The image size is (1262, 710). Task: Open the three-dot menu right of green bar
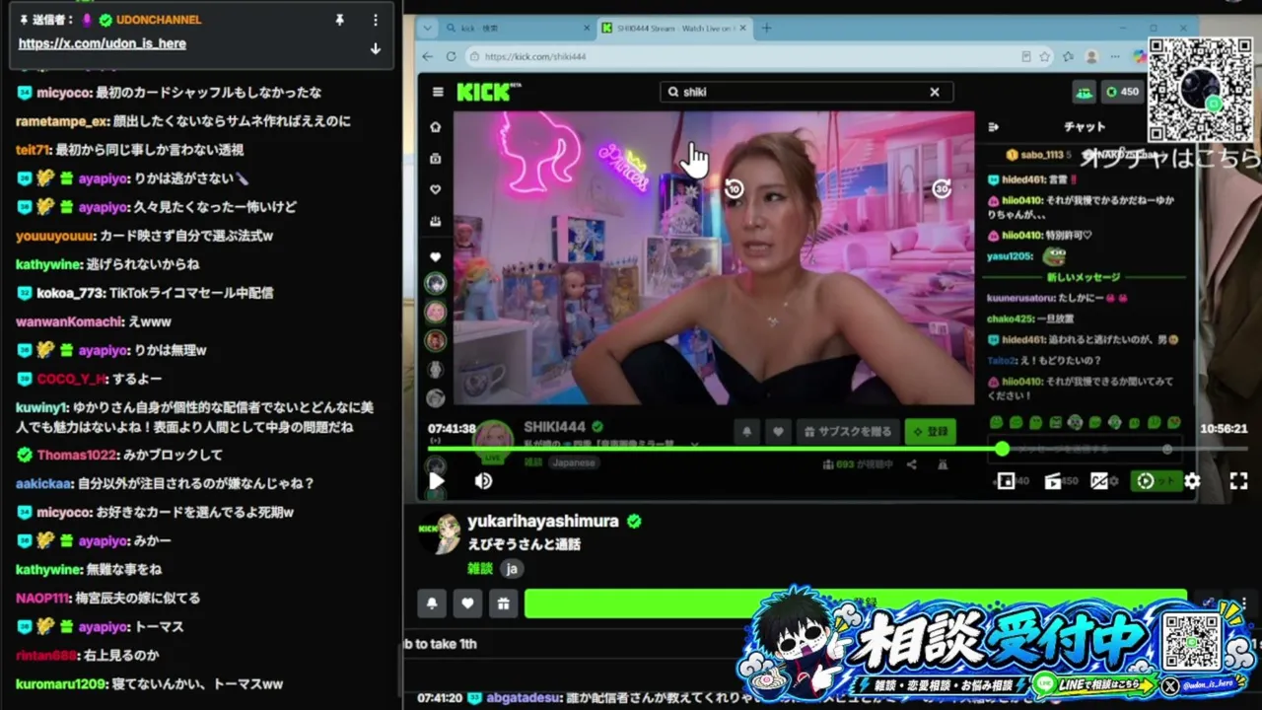pyautogui.click(x=1244, y=603)
